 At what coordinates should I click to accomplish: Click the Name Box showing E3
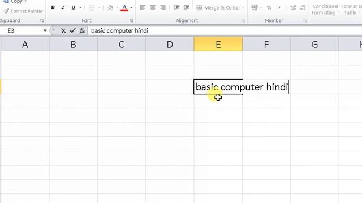(21, 30)
